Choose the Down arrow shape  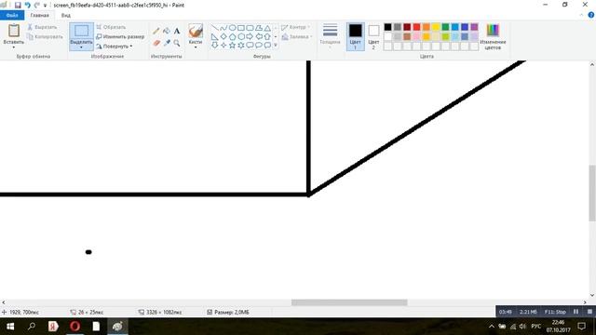[215, 46]
